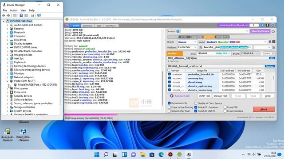
Task: Open Search from the taskbar
Action: pyautogui.click(x=106, y=155)
